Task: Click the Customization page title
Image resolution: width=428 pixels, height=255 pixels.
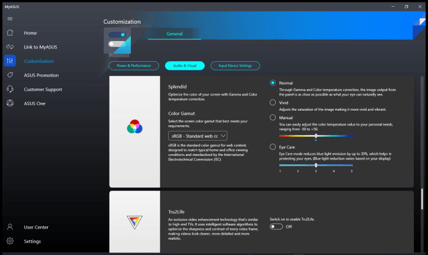Action: coord(122,22)
